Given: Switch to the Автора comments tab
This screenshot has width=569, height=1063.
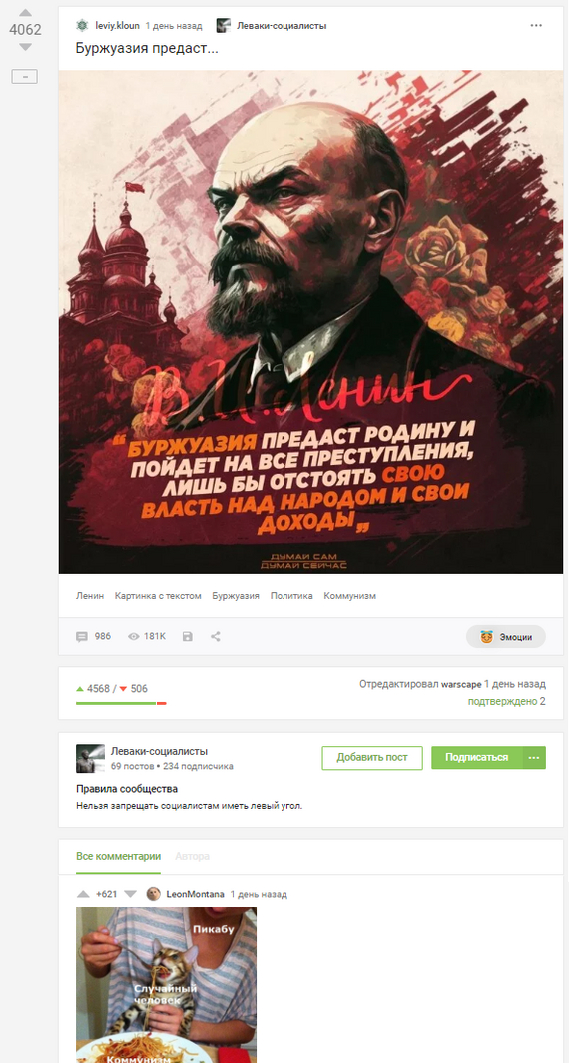Looking at the screenshot, I should click(x=192, y=857).
